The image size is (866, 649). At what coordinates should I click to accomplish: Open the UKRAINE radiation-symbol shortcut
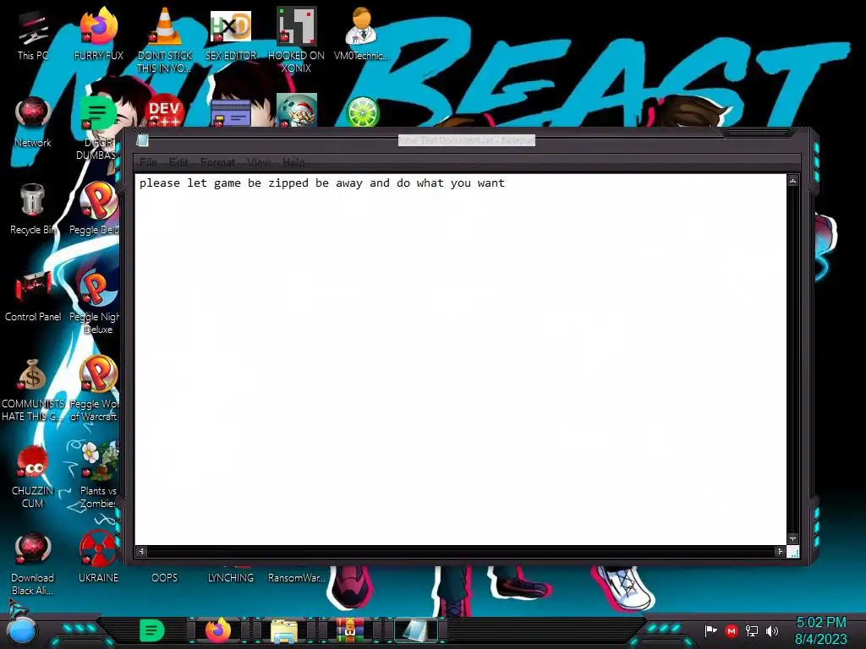pos(98,556)
